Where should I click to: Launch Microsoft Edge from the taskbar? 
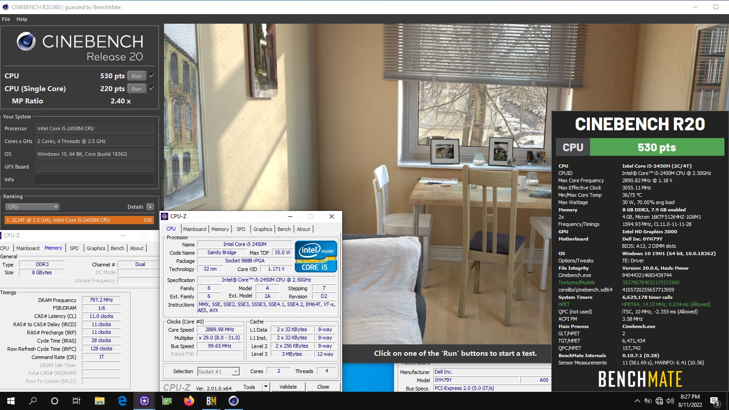click(x=122, y=401)
